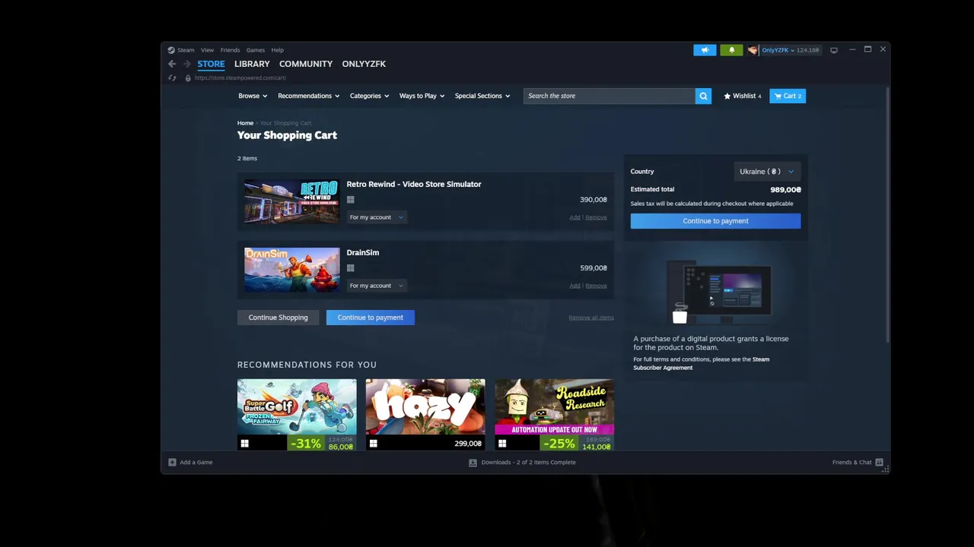Click the Downloads status text
The height and width of the screenshot is (547, 974).
pyautogui.click(x=528, y=462)
